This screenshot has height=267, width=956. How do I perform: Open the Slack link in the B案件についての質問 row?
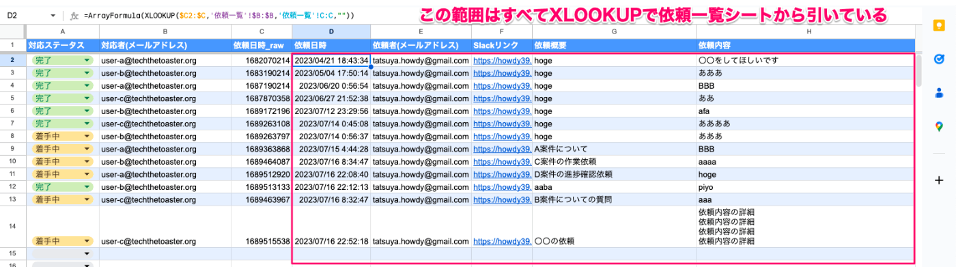pyautogui.click(x=502, y=199)
